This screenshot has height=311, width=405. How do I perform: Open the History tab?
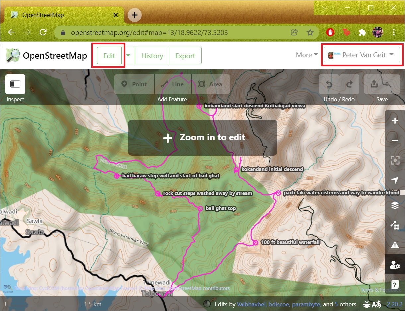(152, 56)
